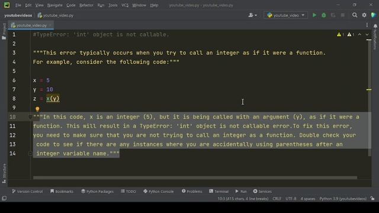
Task: Open the Python Packages tool window
Action: 97,191
